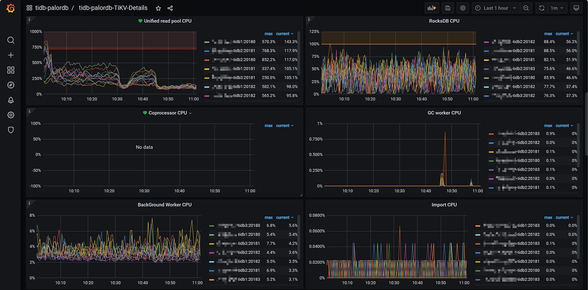Share the dashboard via share icon
Image resolution: width=588 pixels, height=290 pixels.
tap(170, 8)
